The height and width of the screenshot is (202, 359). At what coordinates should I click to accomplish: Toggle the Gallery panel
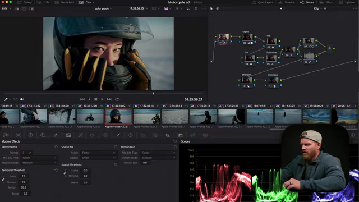coord(24,2)
